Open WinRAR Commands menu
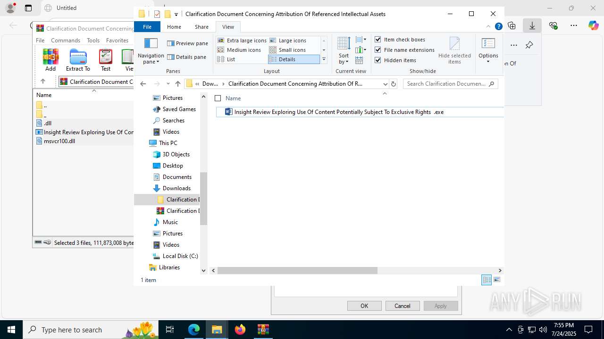 tap(66, 40)
